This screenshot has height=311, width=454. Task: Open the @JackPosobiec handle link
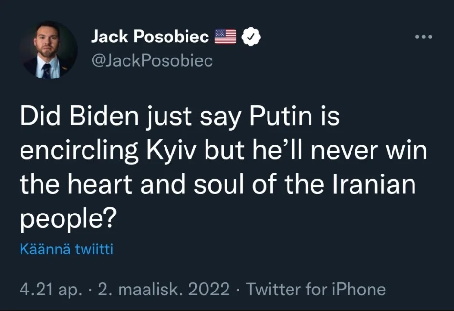tap(152, 60)
